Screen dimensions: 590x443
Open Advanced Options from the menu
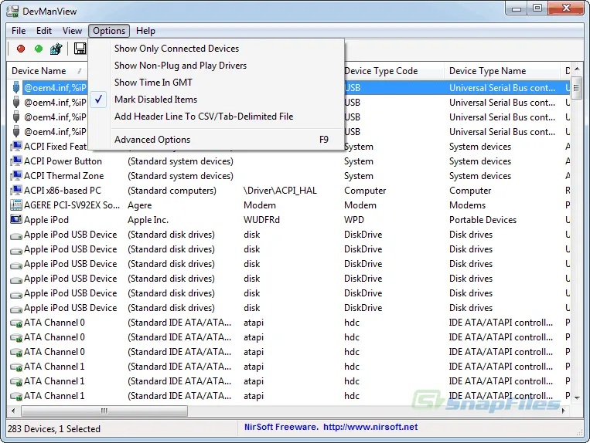click(217, 140)
